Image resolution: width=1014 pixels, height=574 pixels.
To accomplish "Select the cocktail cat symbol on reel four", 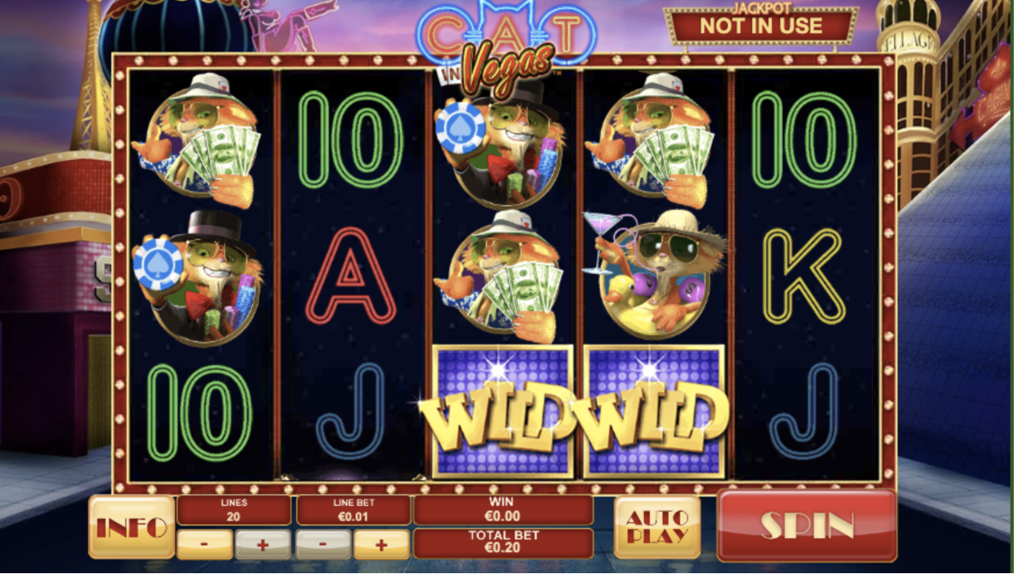I will pos(656,274).
